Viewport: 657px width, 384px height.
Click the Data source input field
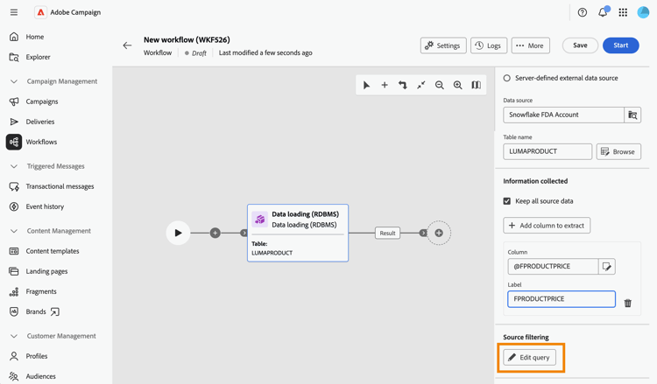click(563, 115)
